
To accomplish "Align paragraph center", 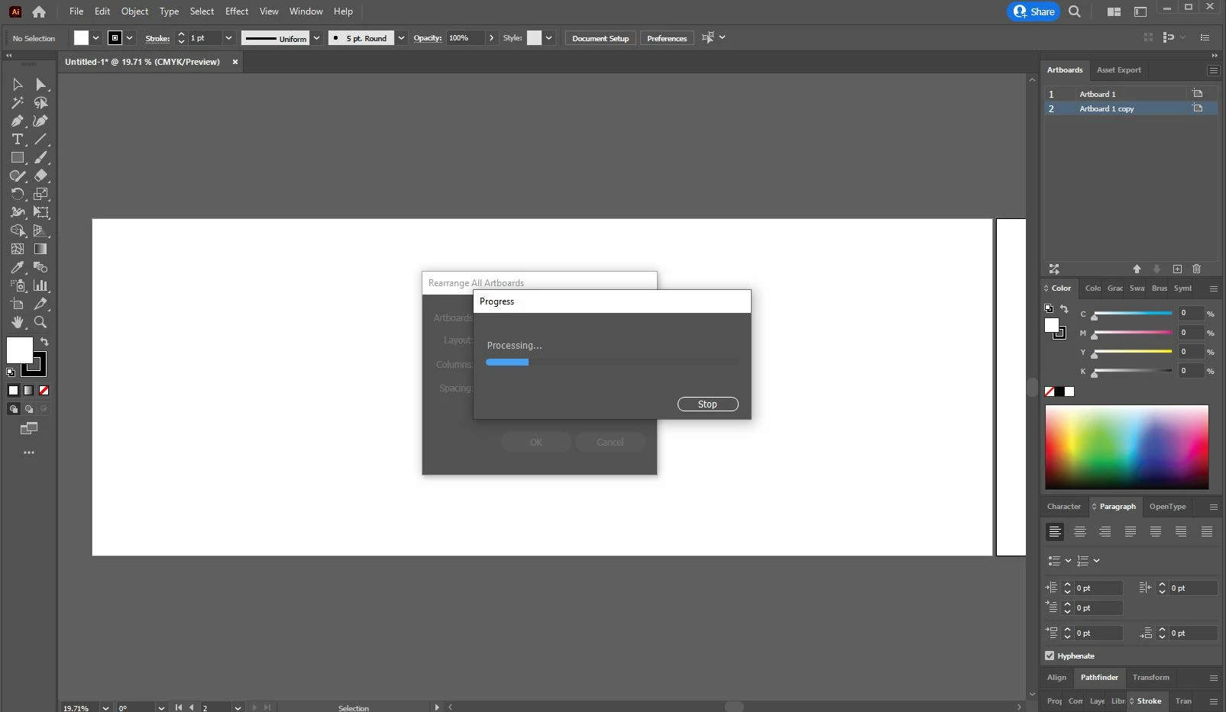I will pyautogui.click(x=1080, y=531).
